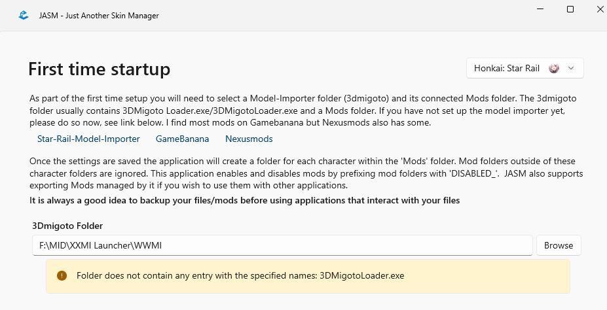Click the JASM app icon in title bar
The image size is (607, 310).
coord(24,15)
